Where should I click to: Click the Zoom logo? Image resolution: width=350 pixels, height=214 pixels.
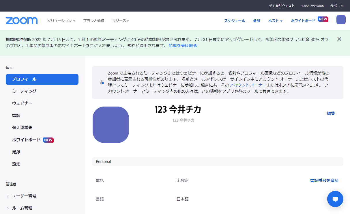click(22, 21)
